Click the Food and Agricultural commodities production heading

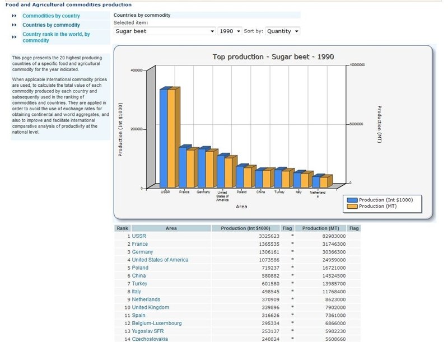[x=68, y=5]
